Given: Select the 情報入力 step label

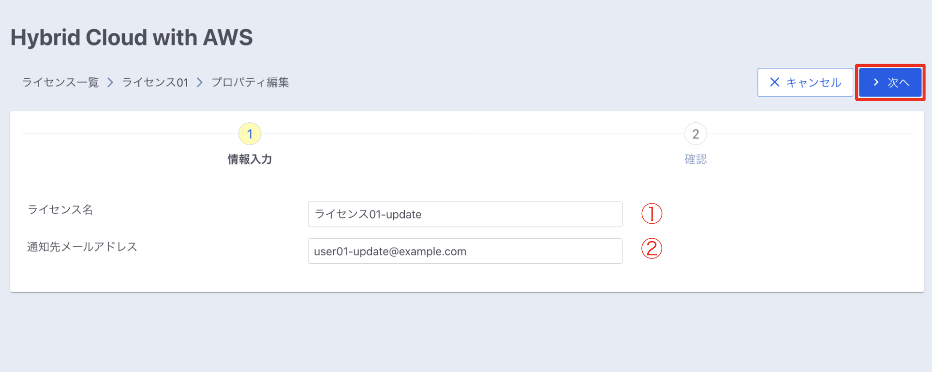Looking at the screenshot, I should (x=250, y=160).
